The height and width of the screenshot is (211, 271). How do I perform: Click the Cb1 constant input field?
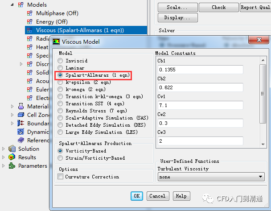[200, 70]
